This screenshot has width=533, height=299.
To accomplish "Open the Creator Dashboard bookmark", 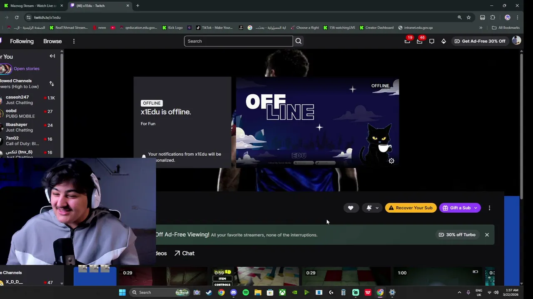I will click(x=376, y=28).
